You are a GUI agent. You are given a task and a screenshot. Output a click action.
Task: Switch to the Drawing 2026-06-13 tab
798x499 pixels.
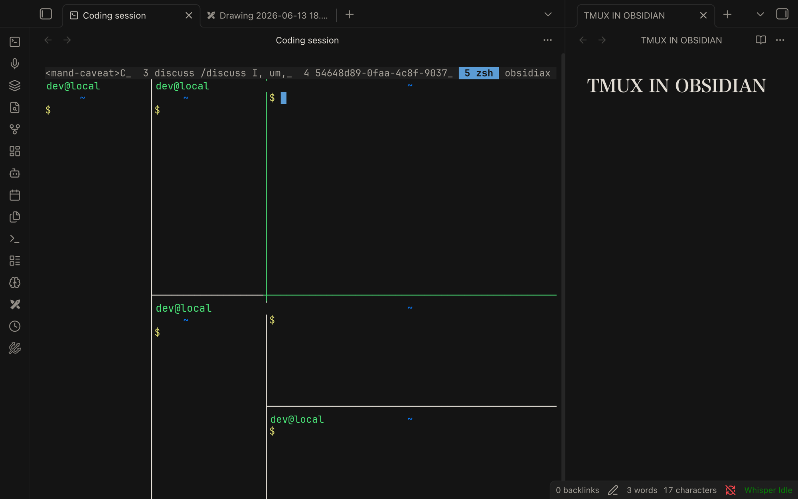[x=267, y=16]
